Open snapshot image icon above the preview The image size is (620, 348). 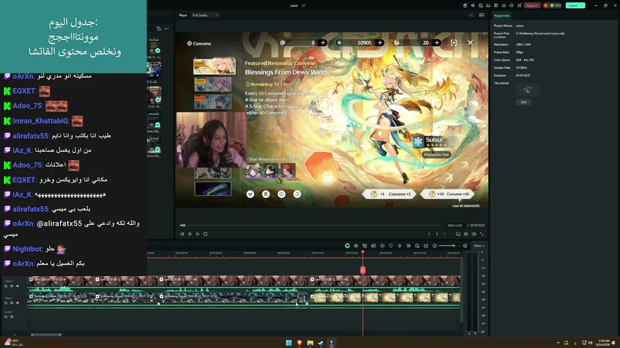coord(481,15)
